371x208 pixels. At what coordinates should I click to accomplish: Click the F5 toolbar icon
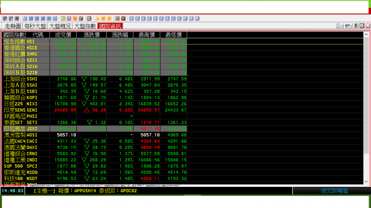tap(155, 19)
